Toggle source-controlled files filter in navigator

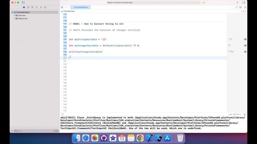click(57, 131)
